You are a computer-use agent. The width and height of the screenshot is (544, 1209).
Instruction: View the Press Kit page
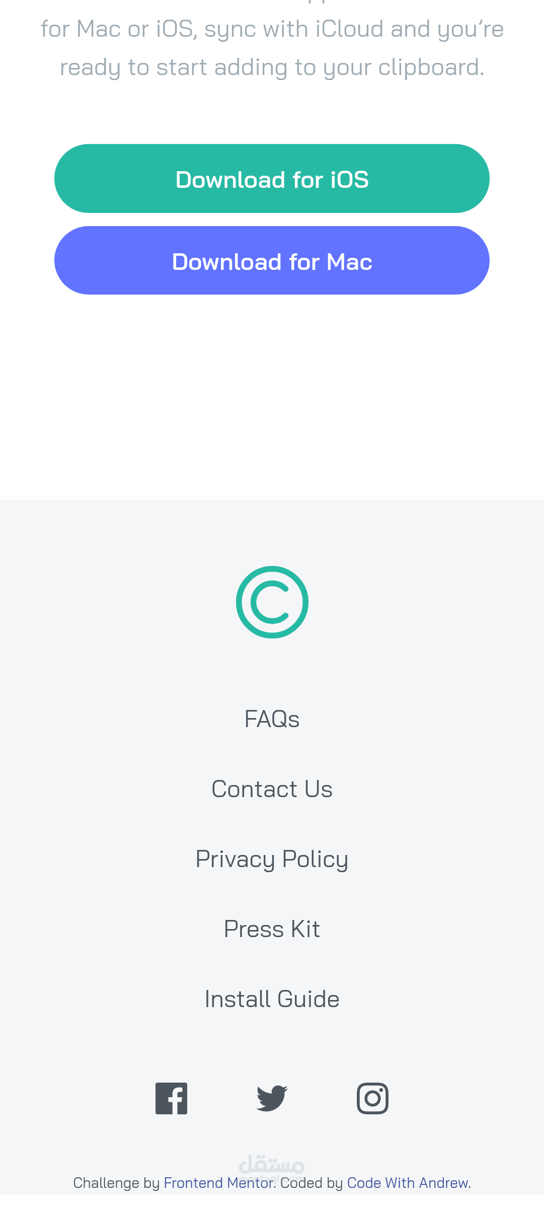[272, 929]
